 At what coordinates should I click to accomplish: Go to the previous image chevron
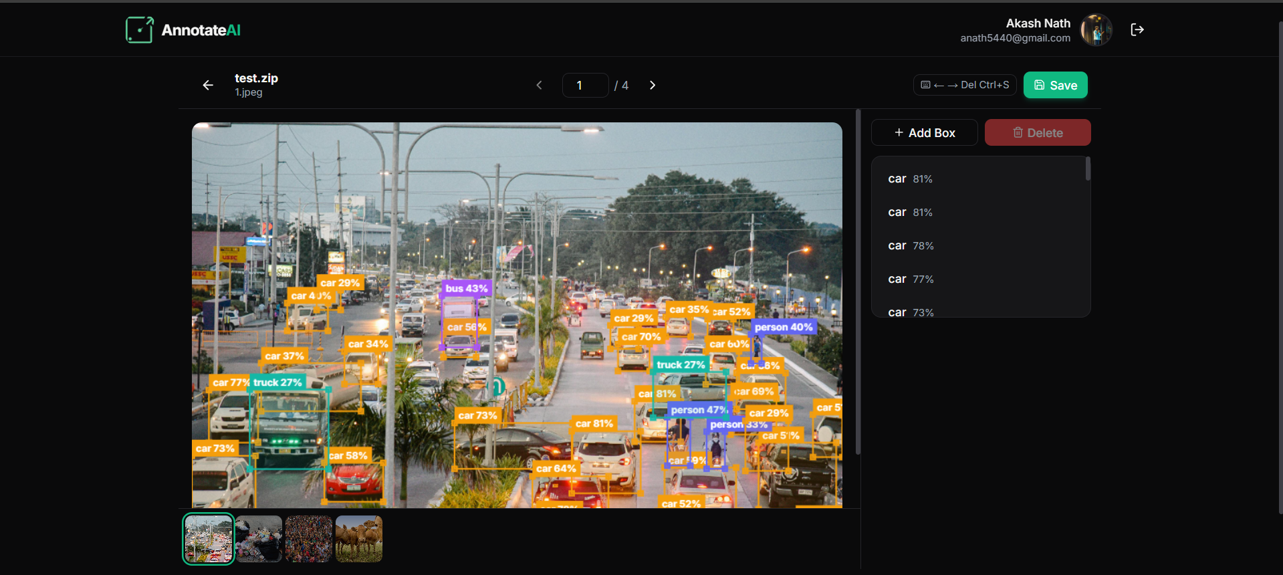coord(539,85)
